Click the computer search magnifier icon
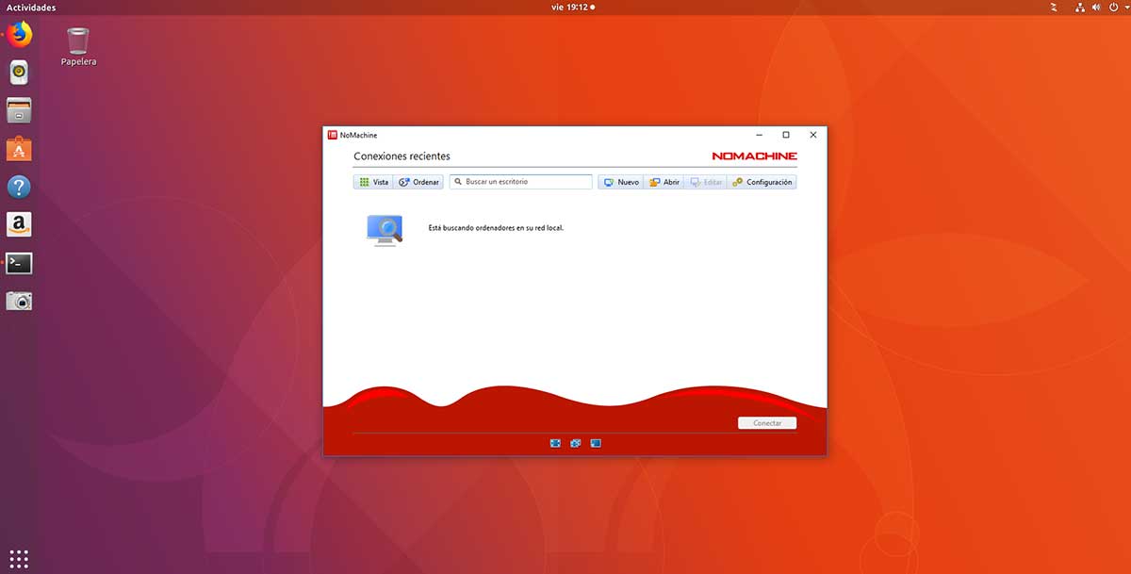This screenshot has height=574, width=1131. coord(385,229)
